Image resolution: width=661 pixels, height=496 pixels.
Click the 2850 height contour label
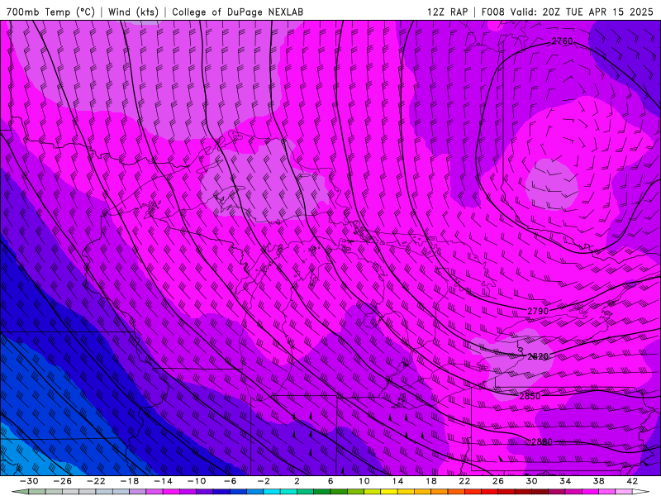[x=530, y=397]
